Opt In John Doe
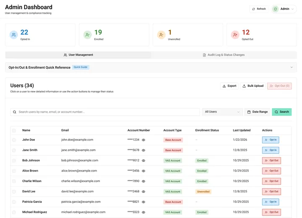The height and width of the screenshot is (218, 302). click(x=271, y=140)
